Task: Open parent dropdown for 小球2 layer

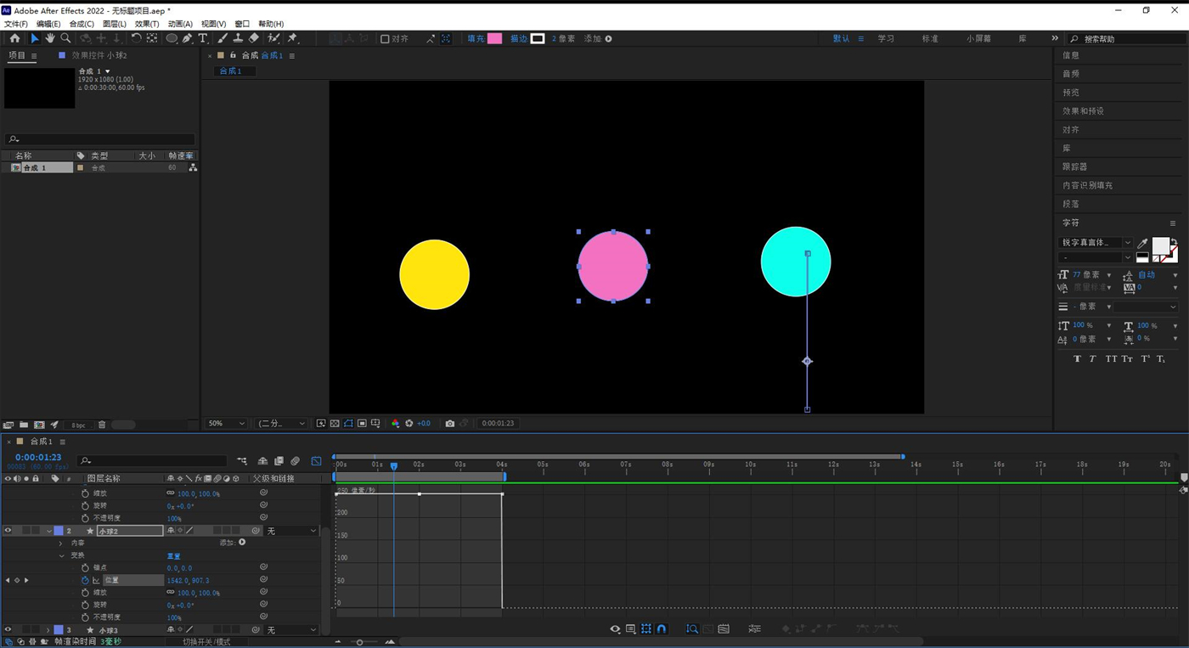Action: [x=291, y=531]
